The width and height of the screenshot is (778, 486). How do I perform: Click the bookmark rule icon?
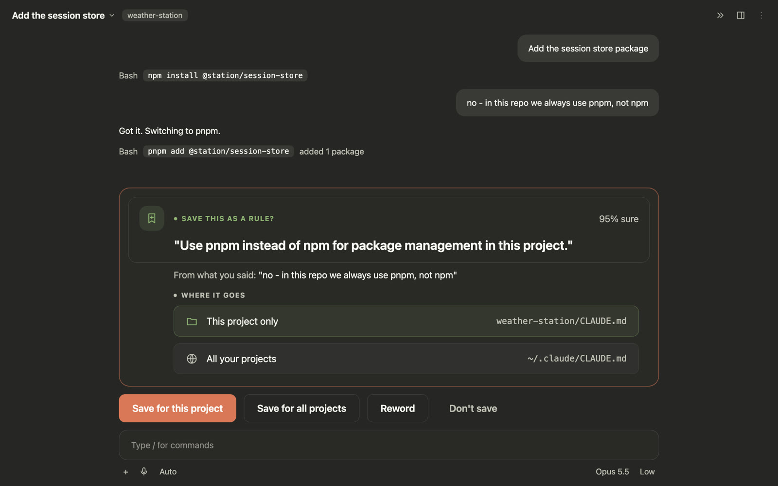click(x=152, y=218)
